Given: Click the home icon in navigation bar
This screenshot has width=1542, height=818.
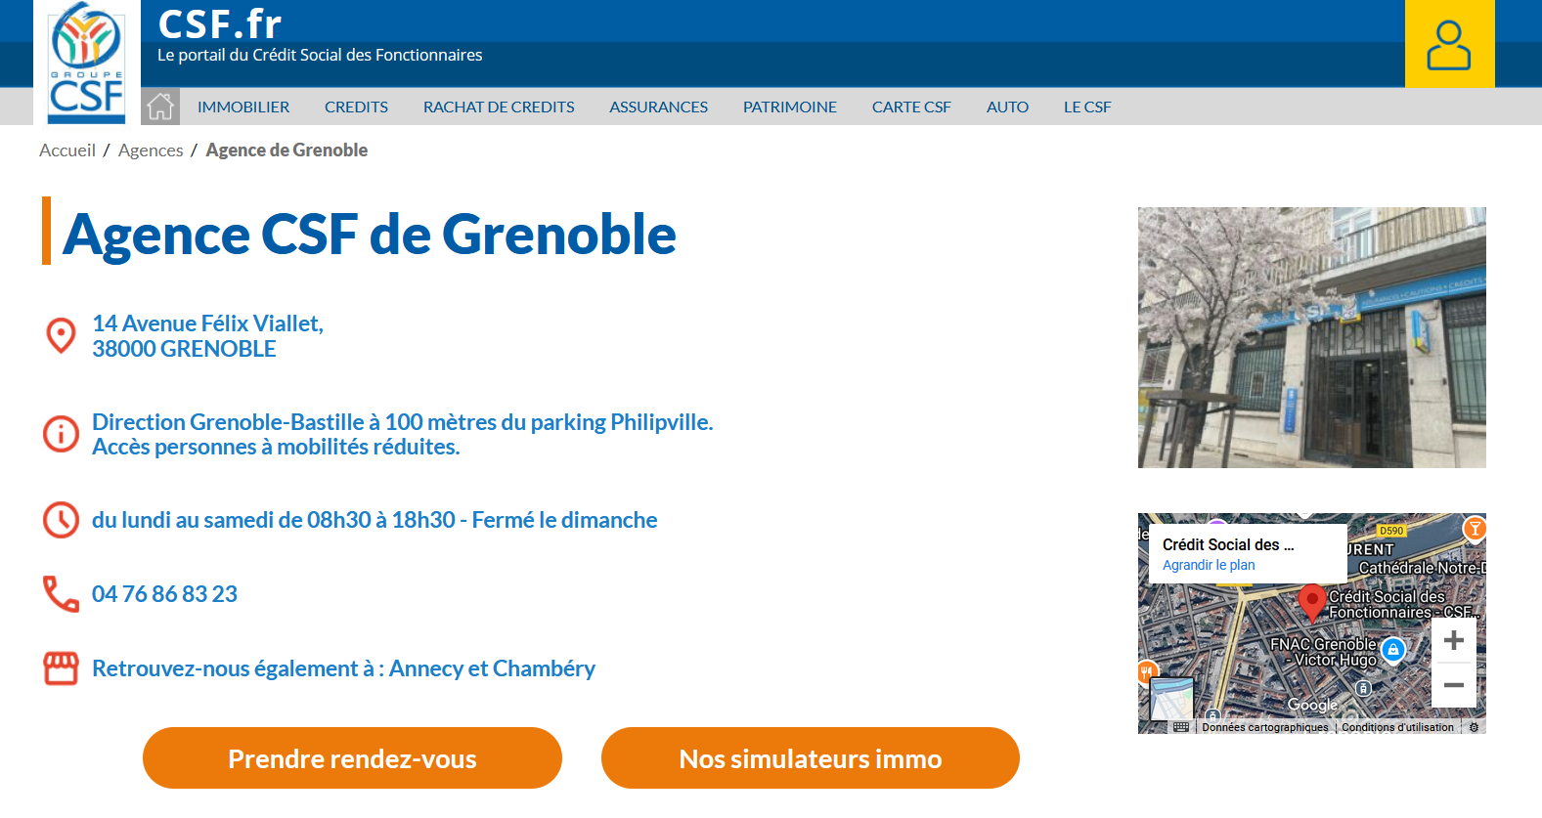Looking at the screenshot, I should click(x=160, y=107).
